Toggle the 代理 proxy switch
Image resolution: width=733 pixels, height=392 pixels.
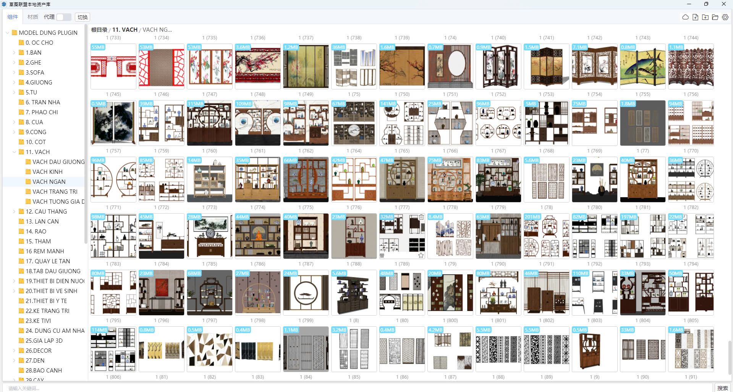point(63,17)
